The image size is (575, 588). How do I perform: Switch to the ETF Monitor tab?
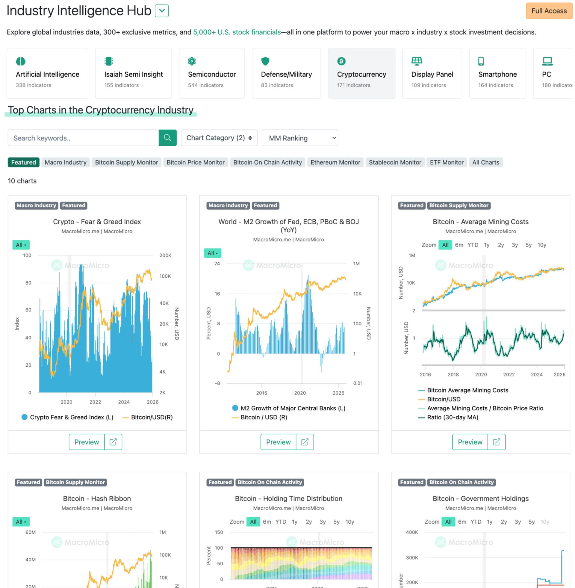(x=446, y=162)
